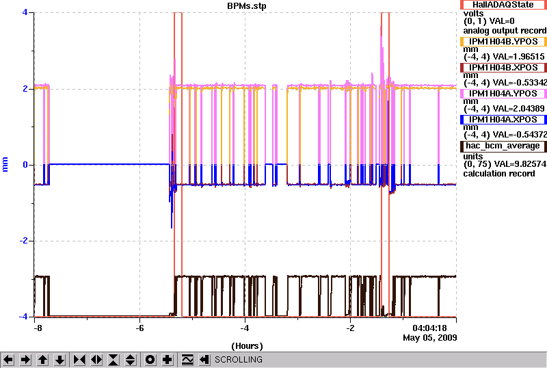Viewport: 547px width, 368px height.
Task: Click the 'VAL=-0.54372' readout
Action: coord(518,135)
